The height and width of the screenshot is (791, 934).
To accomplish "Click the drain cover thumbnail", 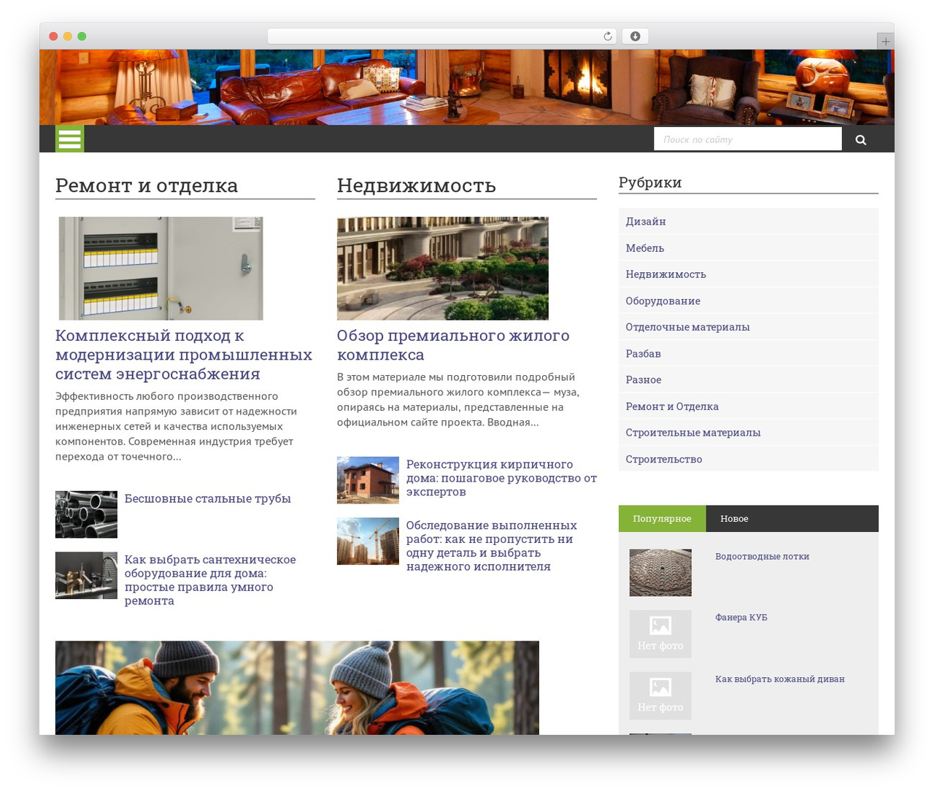I will coord(660,573).
